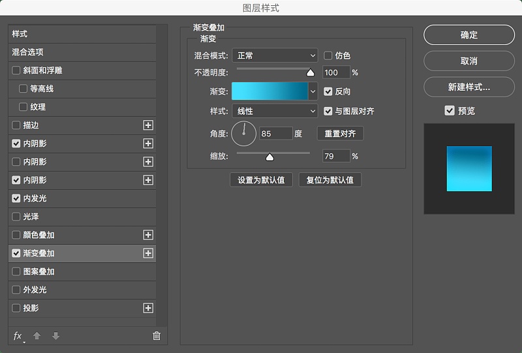Viewport: 522px width, 353px height.
Task: Click the plus icon in the unchecked 内阴影 row
Action: point(148,162)
